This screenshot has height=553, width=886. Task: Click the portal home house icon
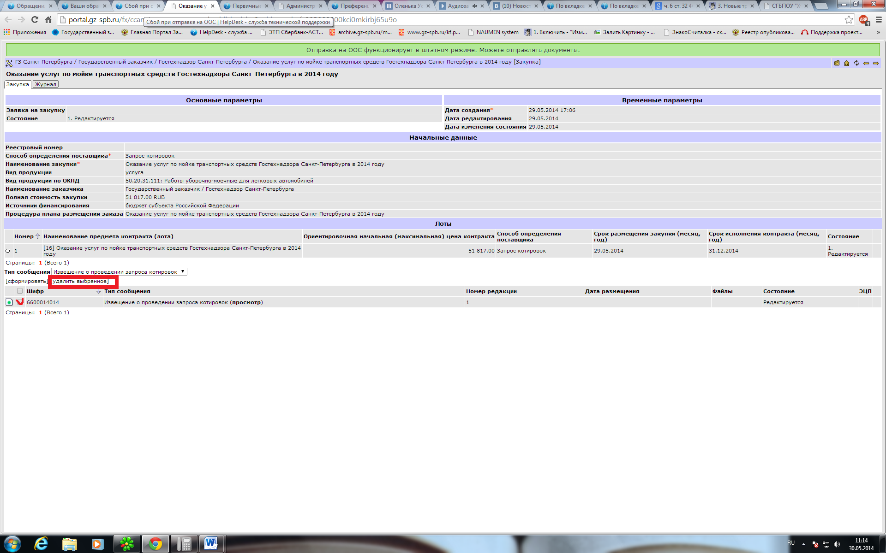click(846, 63)
